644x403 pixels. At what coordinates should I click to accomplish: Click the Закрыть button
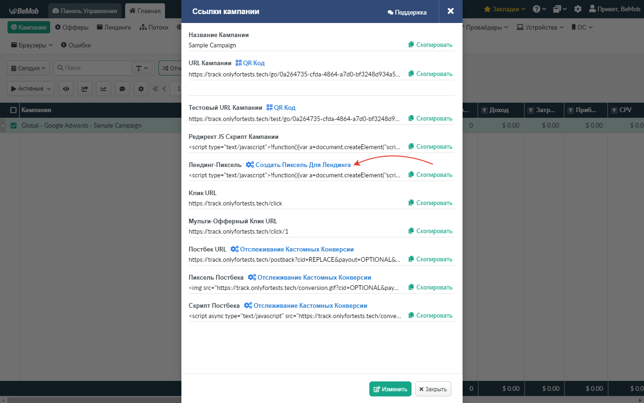(433, 389)
